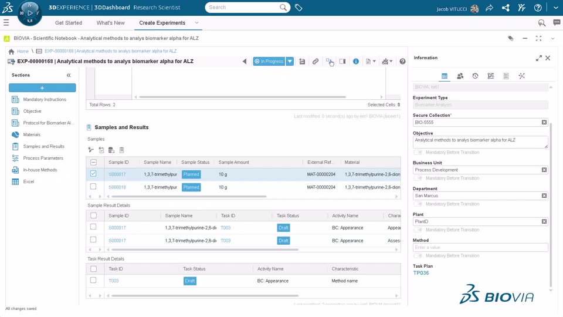Click the blue information icon
The image size is (563, 317).
pos(356,62)
